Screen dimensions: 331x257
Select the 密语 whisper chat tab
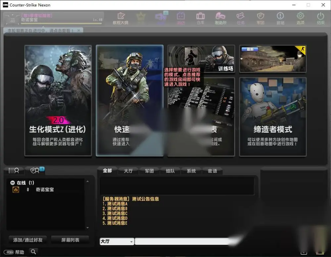click(x=212, y=171)
